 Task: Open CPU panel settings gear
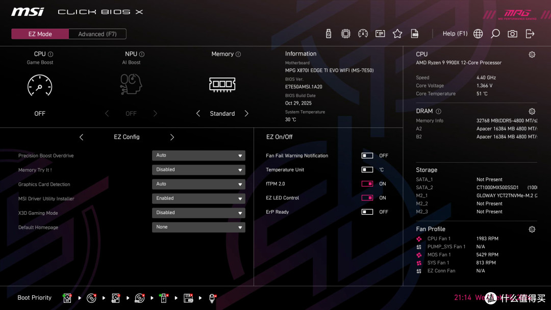[x=532, y=55]
